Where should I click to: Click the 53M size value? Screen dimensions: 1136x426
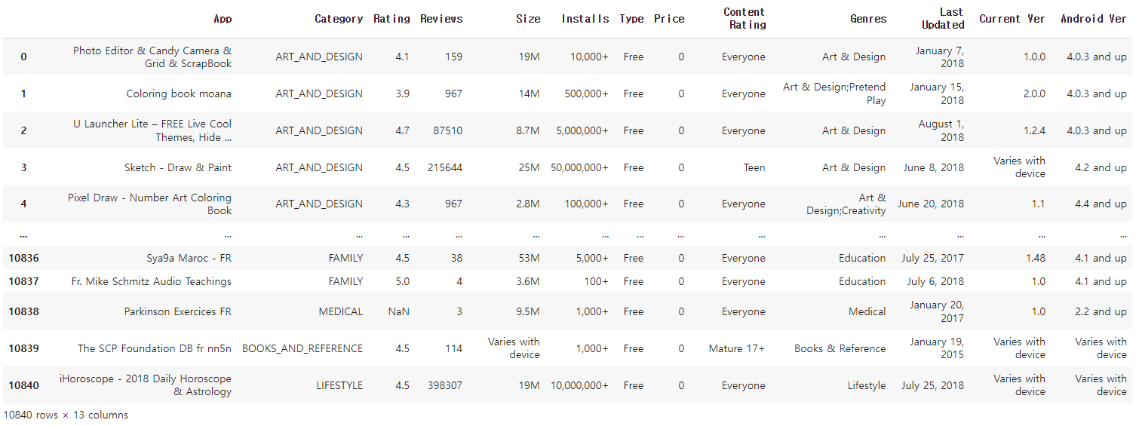(530, 258)
